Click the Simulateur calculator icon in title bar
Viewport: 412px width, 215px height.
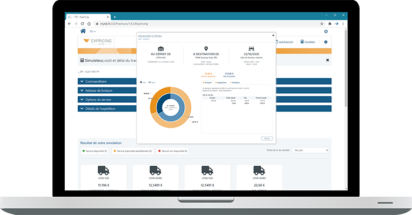click(82, 61)
